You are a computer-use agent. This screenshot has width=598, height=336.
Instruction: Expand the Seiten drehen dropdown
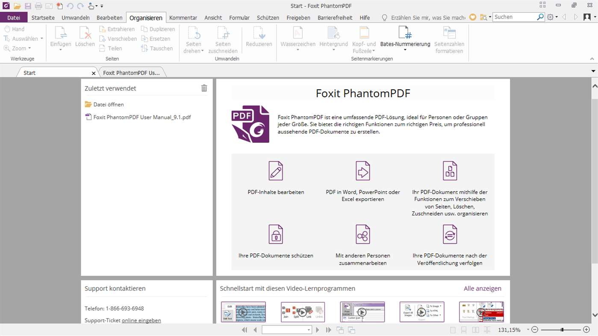[203, 51]
